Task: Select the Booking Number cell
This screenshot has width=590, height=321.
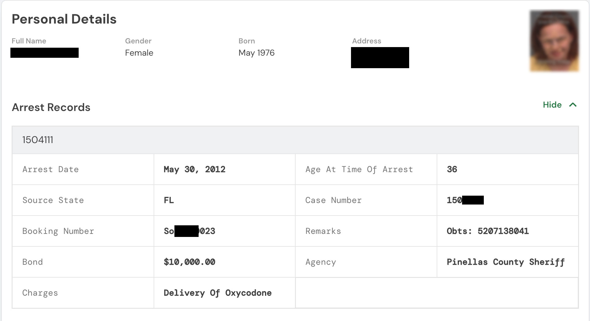Action: 189,231
